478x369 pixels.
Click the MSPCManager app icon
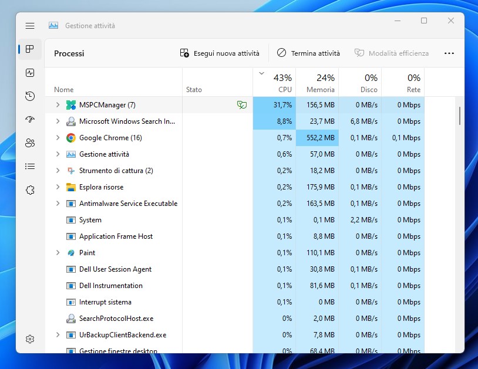point(70,105)
